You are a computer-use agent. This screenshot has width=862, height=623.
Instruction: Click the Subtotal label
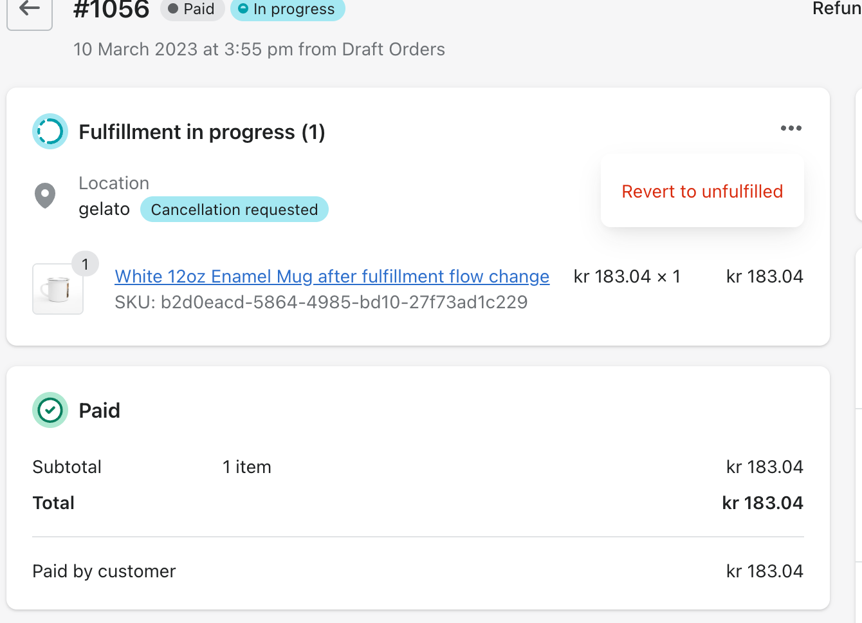67,467
